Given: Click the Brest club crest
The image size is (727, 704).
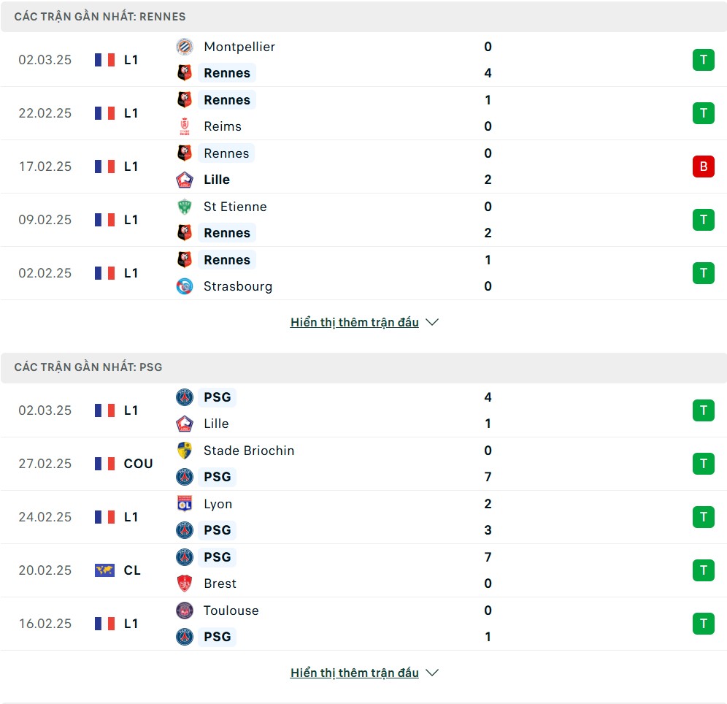Looking at the screenshot, I should coord(185,584).
